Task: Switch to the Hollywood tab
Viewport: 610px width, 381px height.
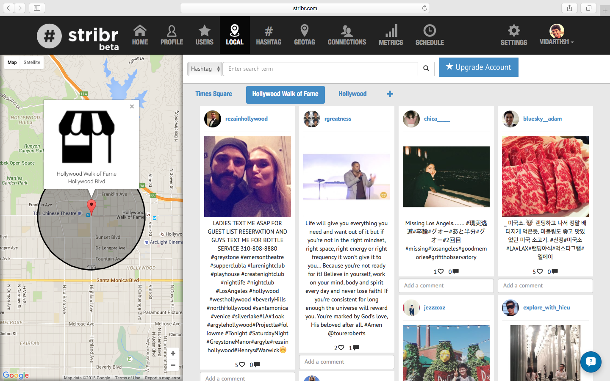Action: [352, 94]
